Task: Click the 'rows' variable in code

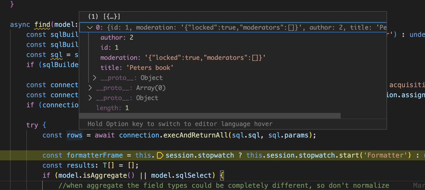Action: (x=75, y=135)
